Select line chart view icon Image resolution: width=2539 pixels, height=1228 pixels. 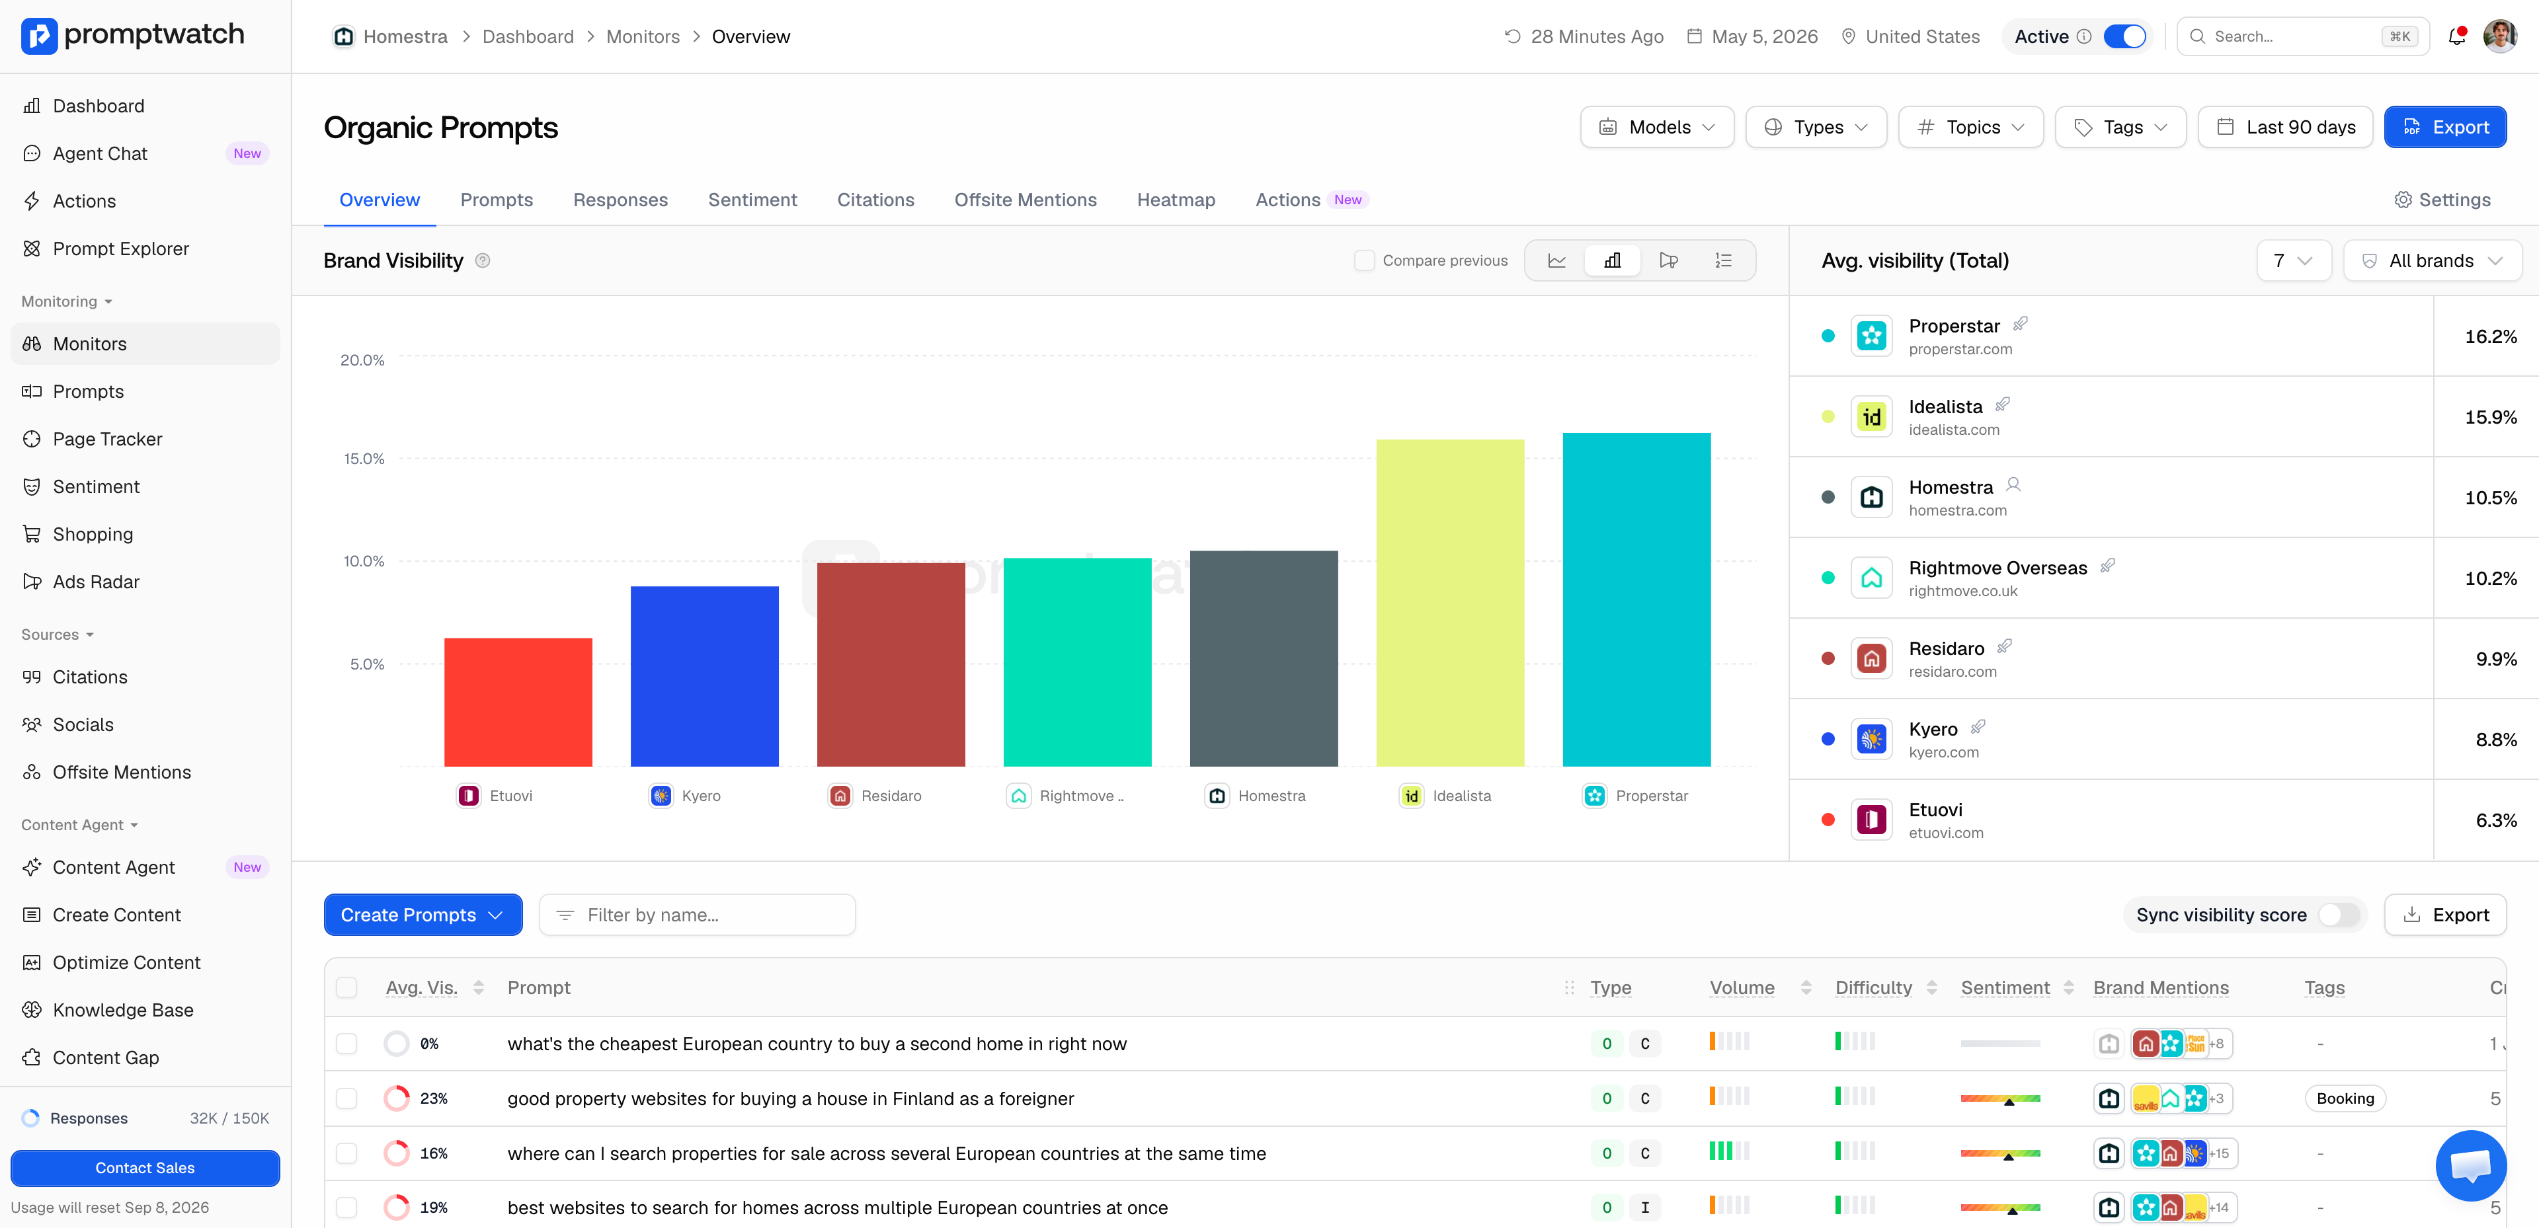[1557, 261]
